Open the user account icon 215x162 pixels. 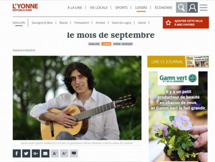click(193, 7)
